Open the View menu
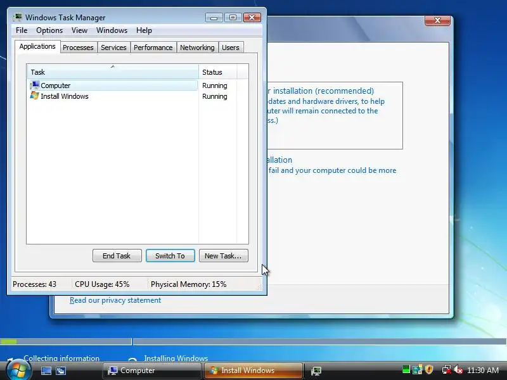The image size is (507, 380). (x=80, y=30)
